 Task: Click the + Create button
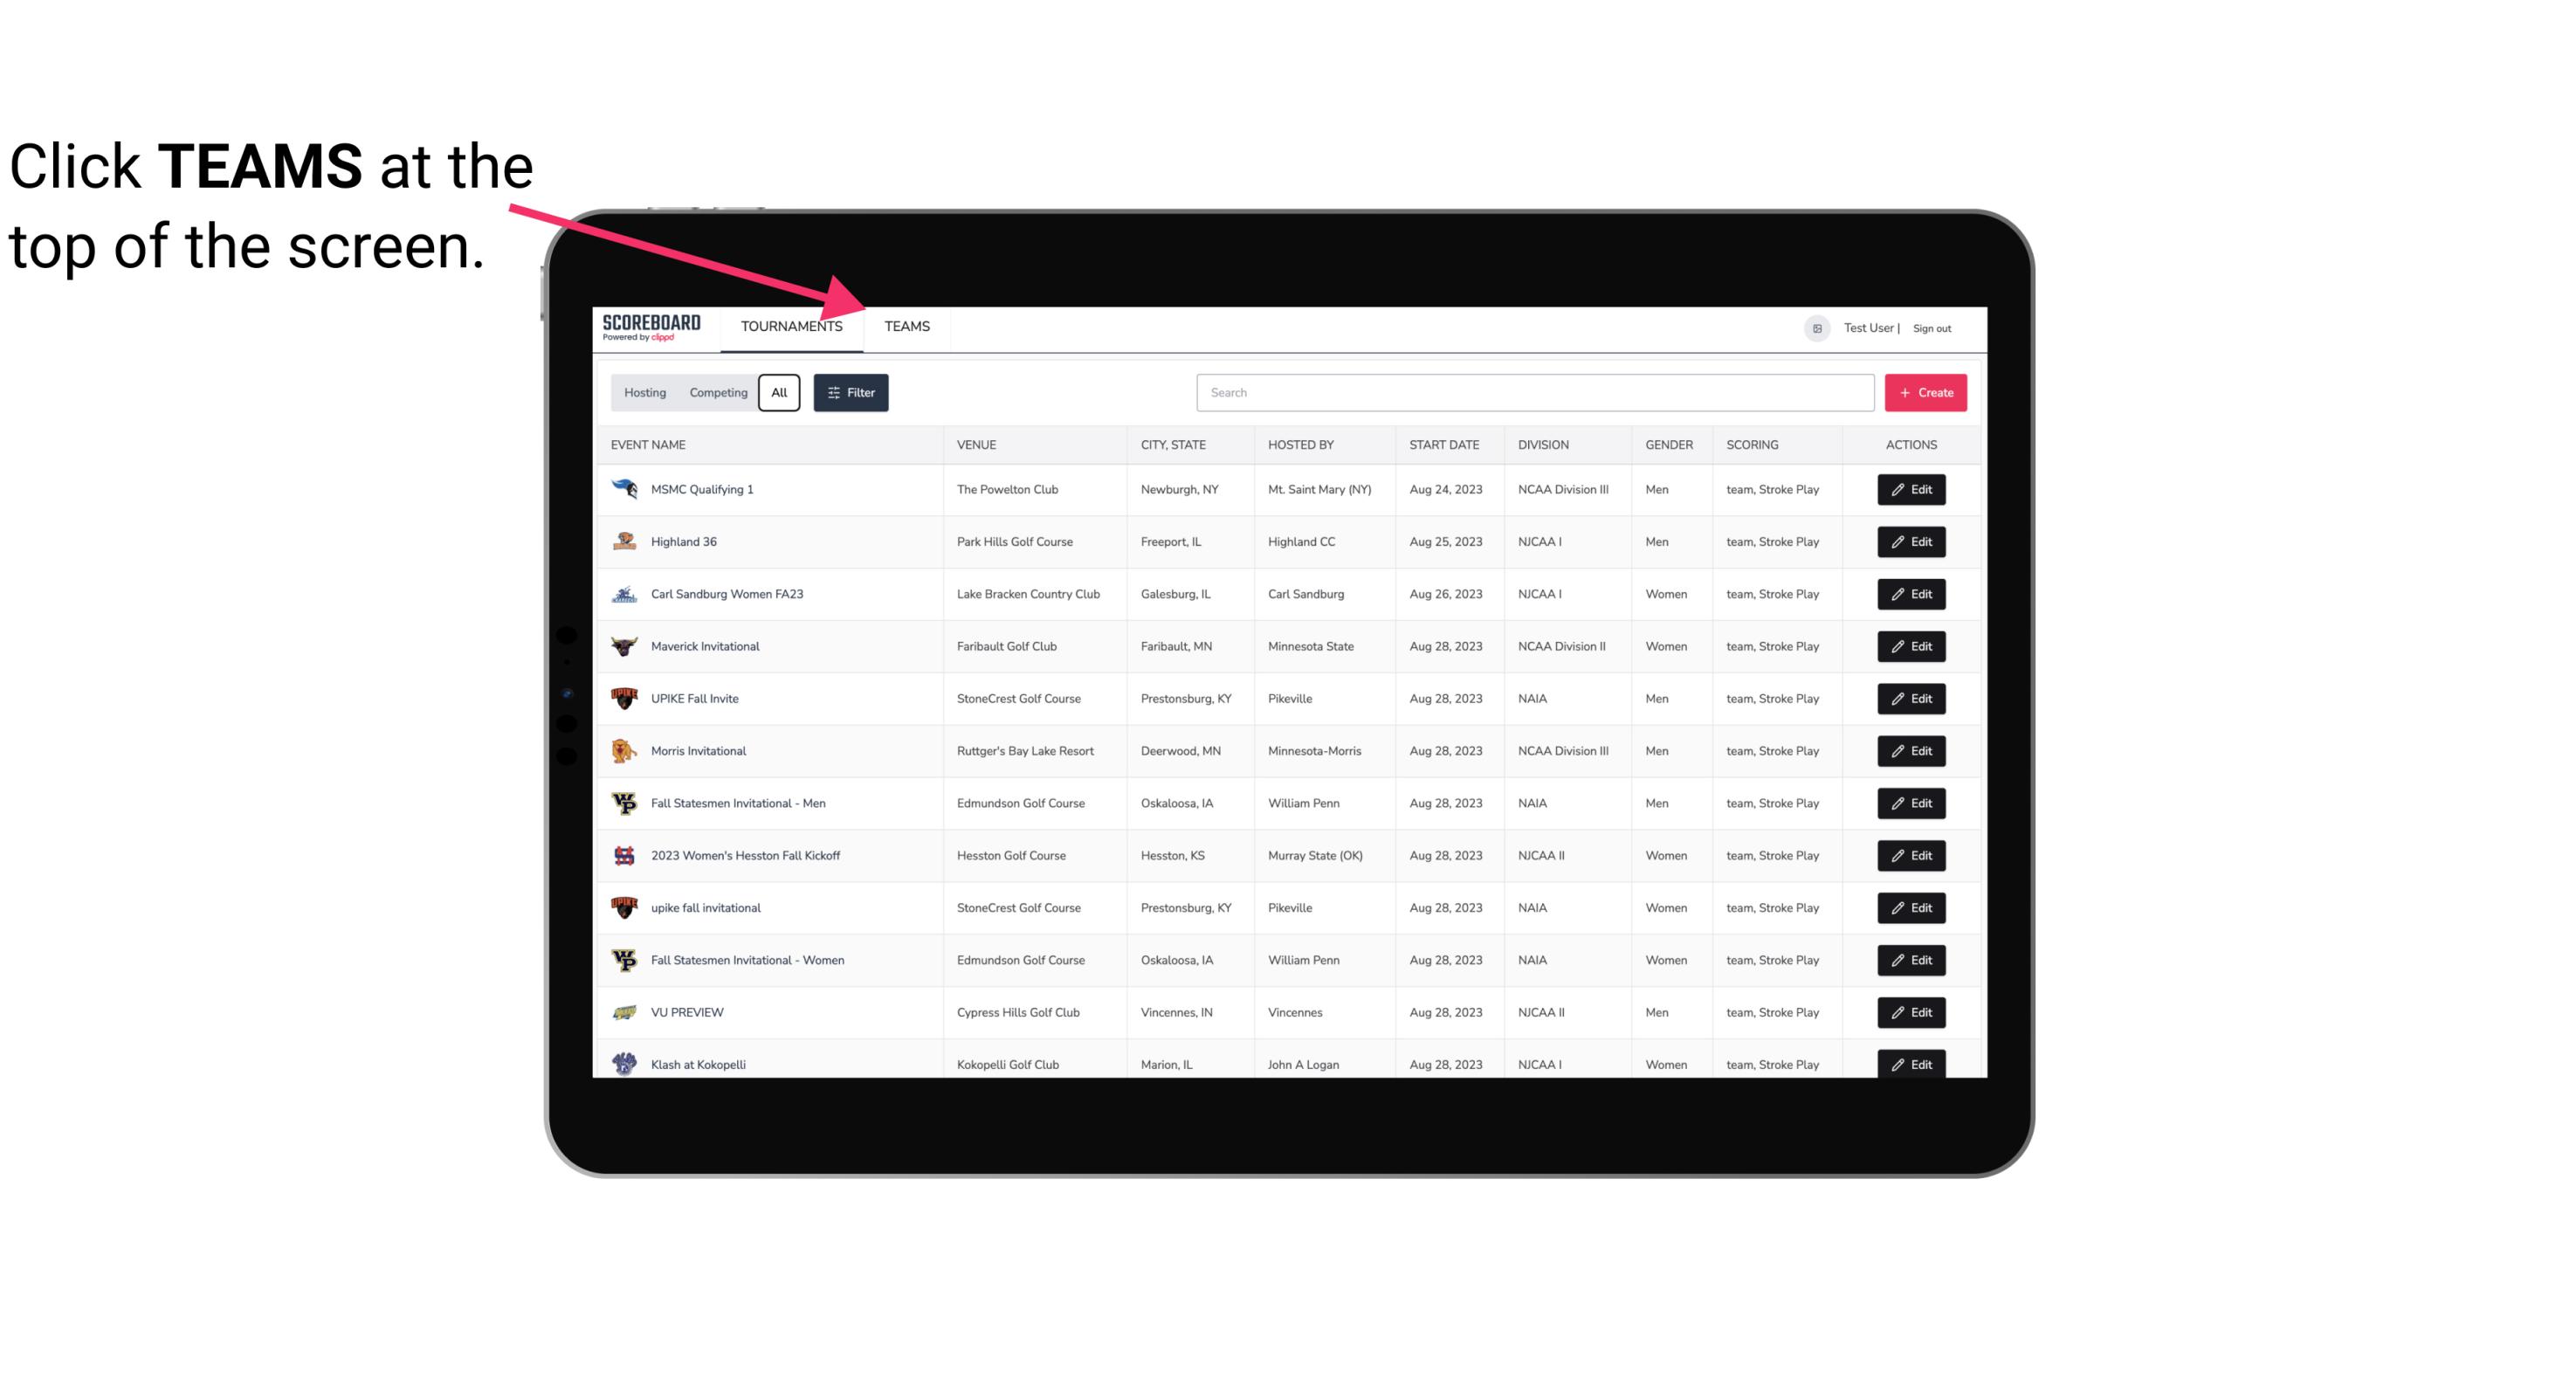1926,391
